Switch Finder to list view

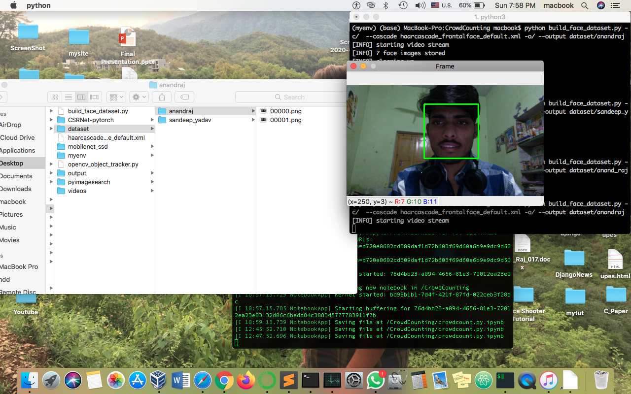[x=69, y=97]
